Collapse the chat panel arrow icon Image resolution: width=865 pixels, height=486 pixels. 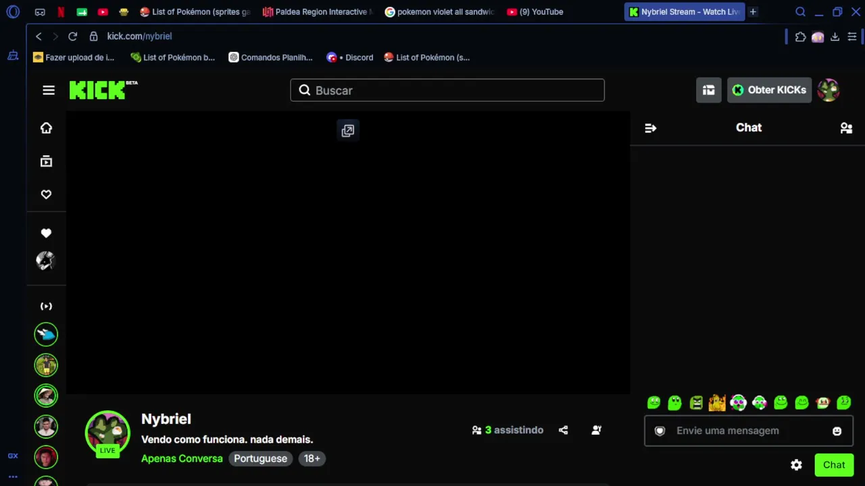651,128
